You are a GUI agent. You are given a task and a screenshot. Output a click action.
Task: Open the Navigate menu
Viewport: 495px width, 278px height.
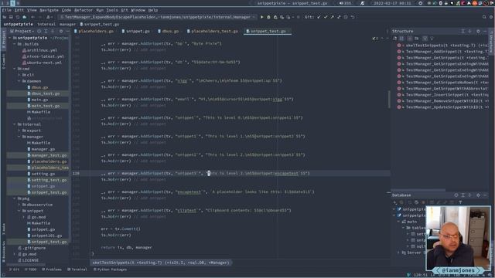click(49, 10)
